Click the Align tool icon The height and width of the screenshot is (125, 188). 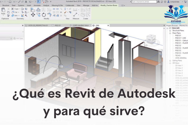point(33,9)
